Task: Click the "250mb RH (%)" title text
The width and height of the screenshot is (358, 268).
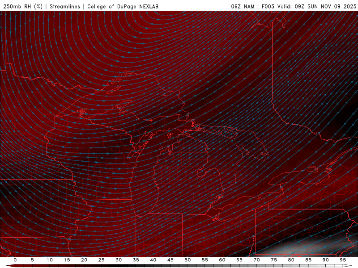Action: (x=23, y=6)
